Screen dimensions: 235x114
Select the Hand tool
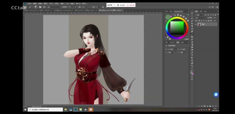[192, 63]
